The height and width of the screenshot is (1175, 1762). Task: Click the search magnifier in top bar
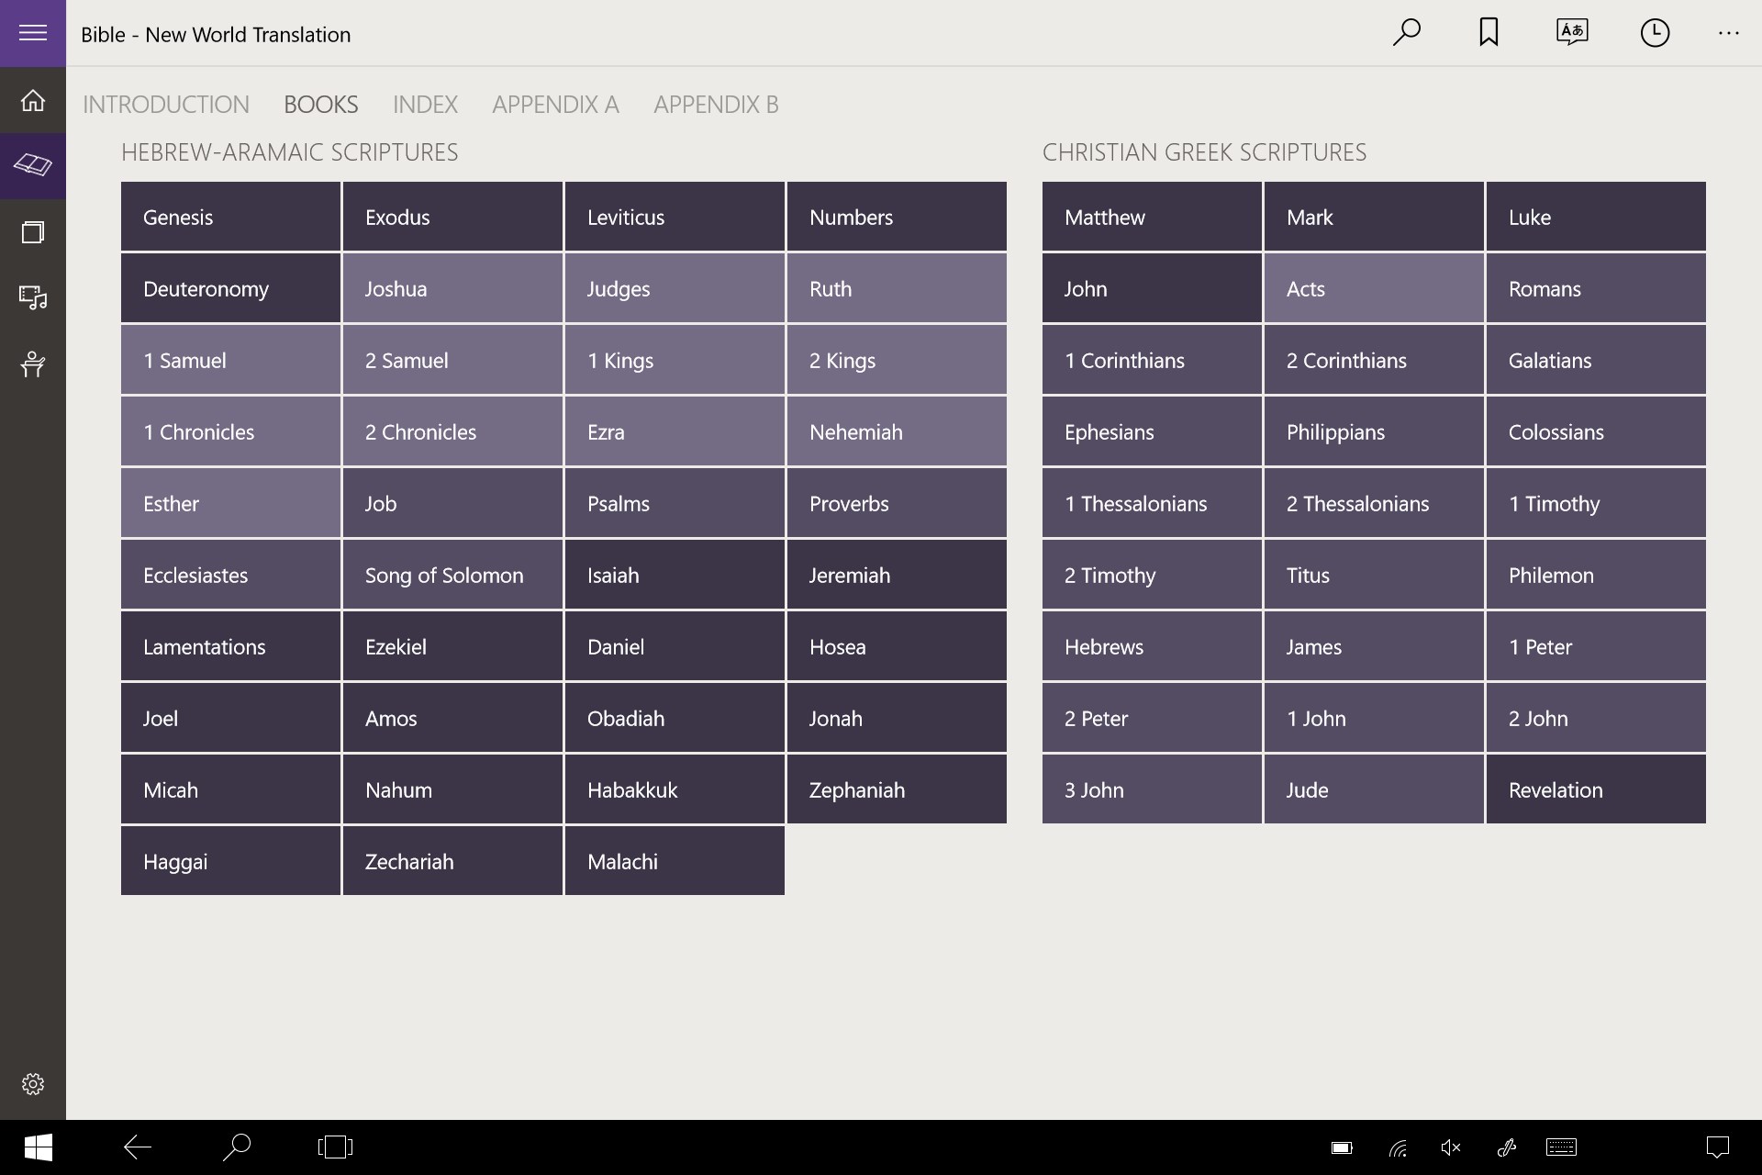point(1406,33)
